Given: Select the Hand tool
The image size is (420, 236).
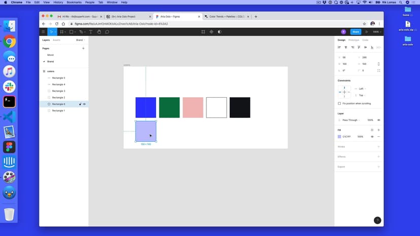Looking at the screenshot, I should point(99,32).
